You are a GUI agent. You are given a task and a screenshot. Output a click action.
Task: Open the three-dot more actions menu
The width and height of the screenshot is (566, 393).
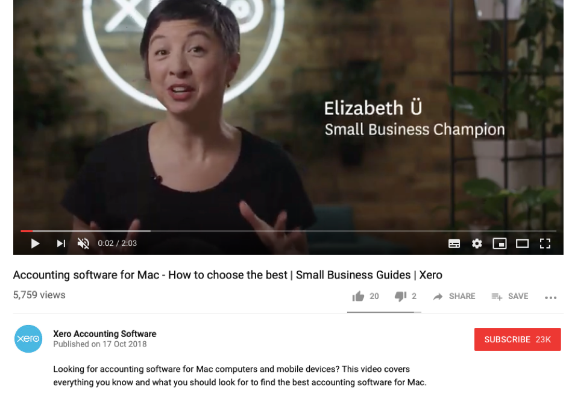pyautogui.click(x=550, y=297)
